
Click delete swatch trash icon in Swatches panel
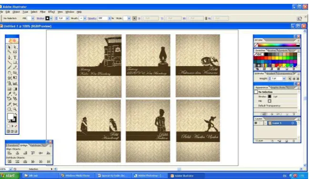click(x=293, y=69)
